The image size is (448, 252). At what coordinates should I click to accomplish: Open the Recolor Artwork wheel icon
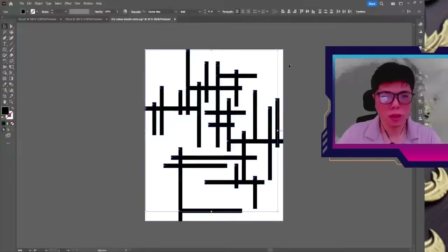(125, 12)
